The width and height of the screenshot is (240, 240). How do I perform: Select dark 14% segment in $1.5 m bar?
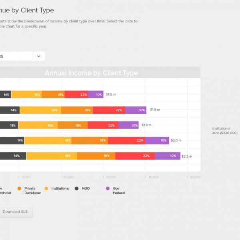tap(6, 94)
